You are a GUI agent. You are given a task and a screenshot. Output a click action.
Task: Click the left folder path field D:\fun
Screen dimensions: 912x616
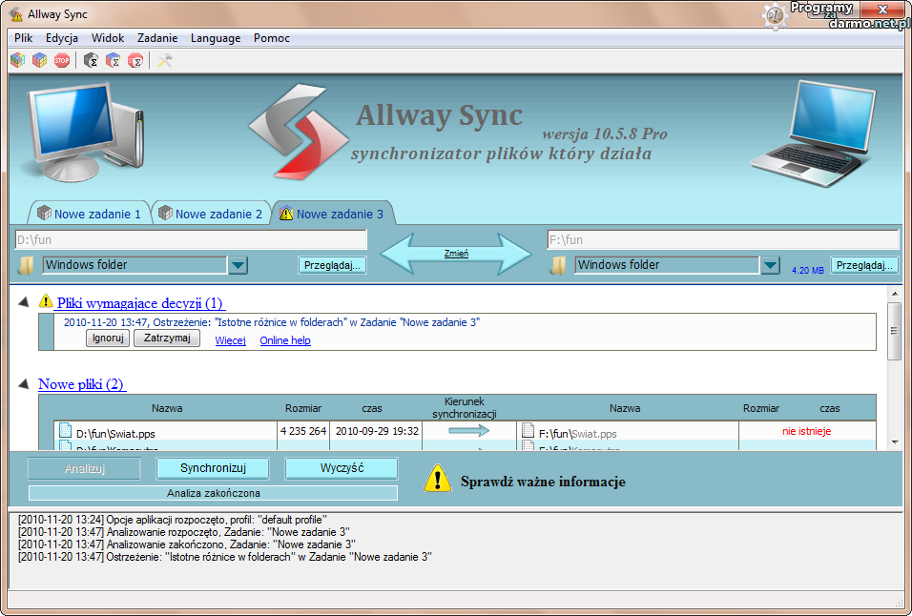tap(191, 239)
